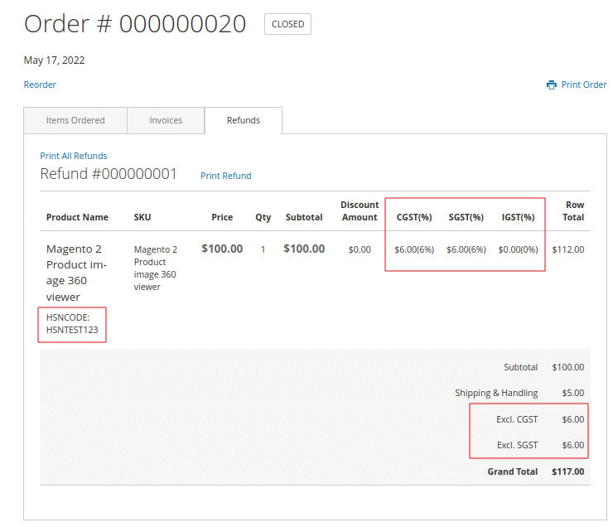Click the SKU column header
The image size is (613, 527).
tap(142, 217)
